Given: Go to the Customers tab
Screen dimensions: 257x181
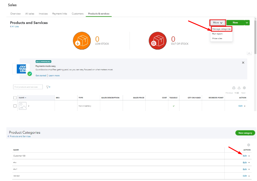Looking at the screenshot, I should [78, 14].
